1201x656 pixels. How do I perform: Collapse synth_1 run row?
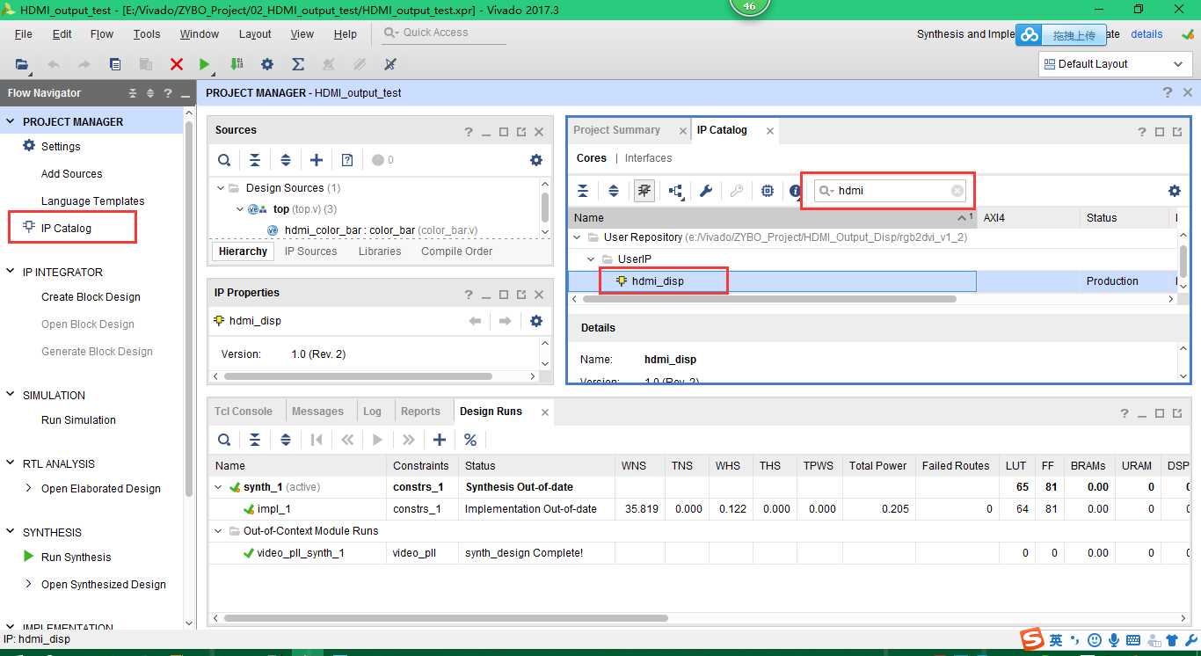coord(219,487)
